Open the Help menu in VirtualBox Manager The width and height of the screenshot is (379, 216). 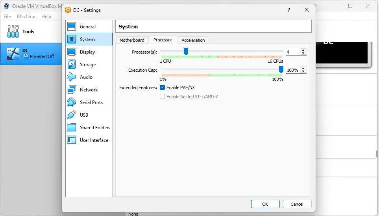[46, 17]
